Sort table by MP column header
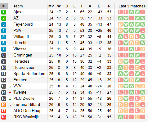 (x=51, y=6)
